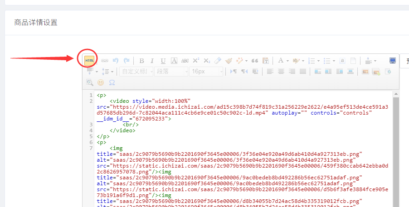The image size is (409, 207).
Task: Open the multiple image upload dialog
Action: [376, 72]
